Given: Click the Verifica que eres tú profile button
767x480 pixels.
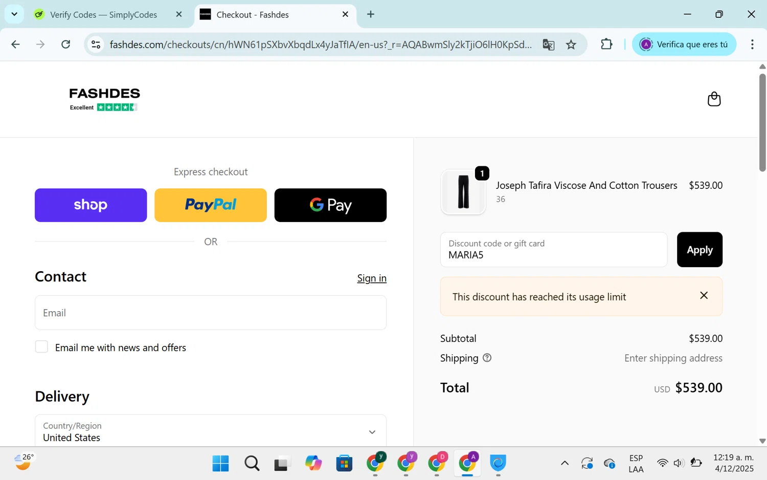Looking at the screenshot, I should [684, 45].
